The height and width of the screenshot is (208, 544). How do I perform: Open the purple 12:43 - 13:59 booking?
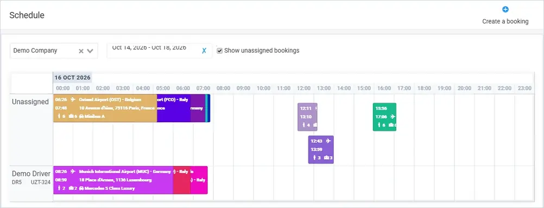pos(321,149)
